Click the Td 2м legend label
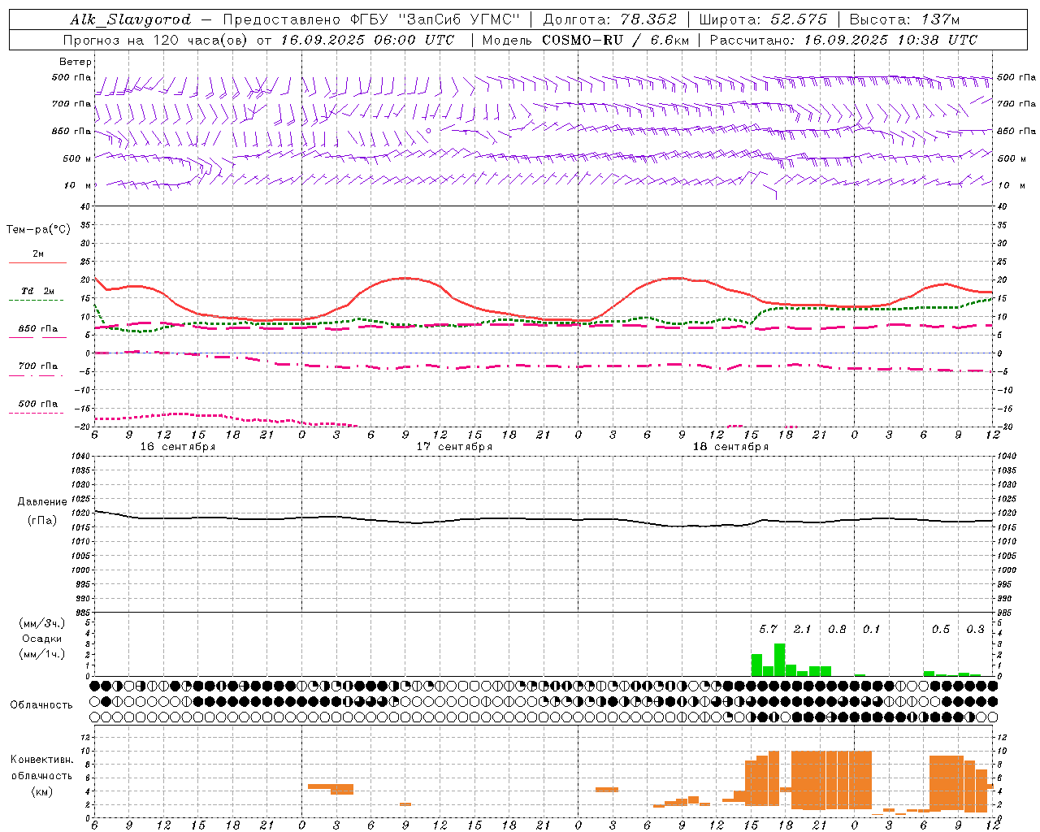This screenshot has width=1040, height=832. click(x=38, y=291)
